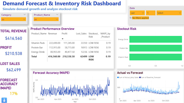Viewport: 184px width, 103px height.
Task: Click the Product Performance Overview title
Action: tap(52, 29)
